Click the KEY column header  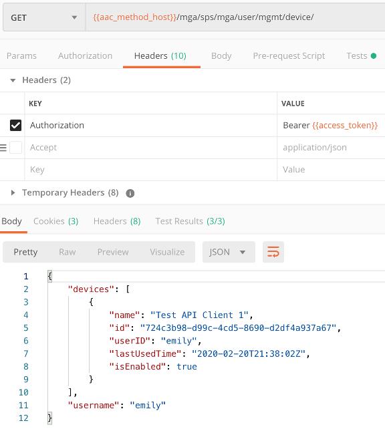[x=35, y=104]
